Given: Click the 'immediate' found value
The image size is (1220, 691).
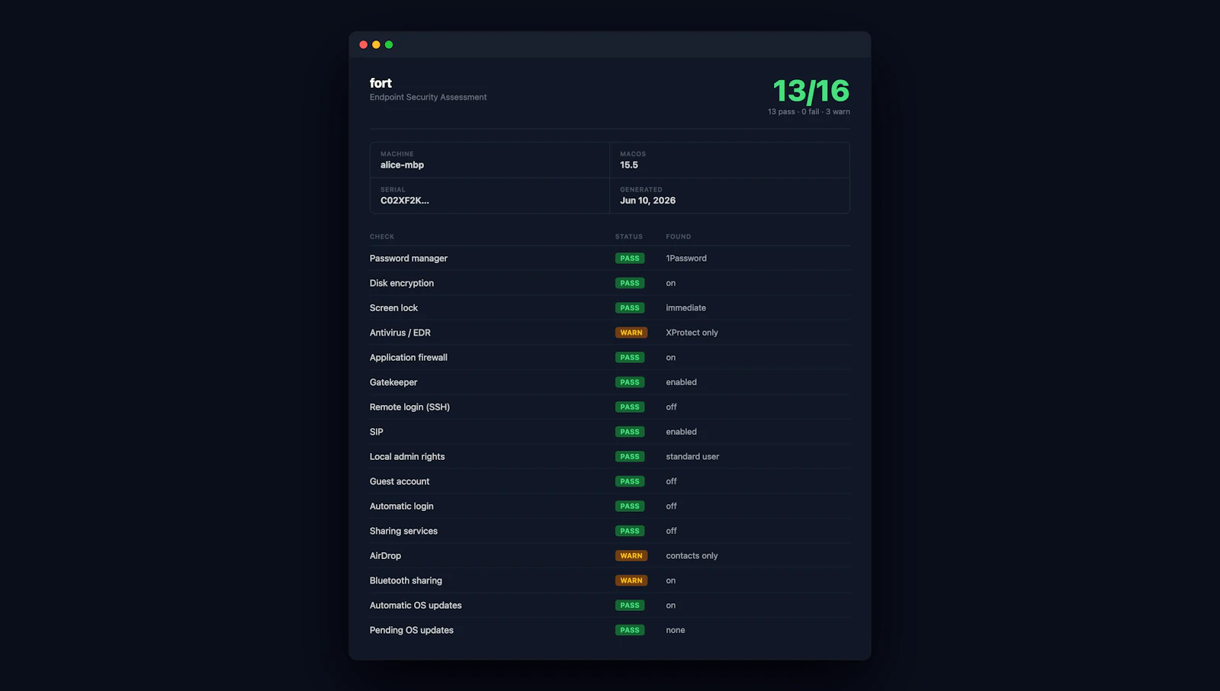Looking at the screenshot, I should (685, 308).
